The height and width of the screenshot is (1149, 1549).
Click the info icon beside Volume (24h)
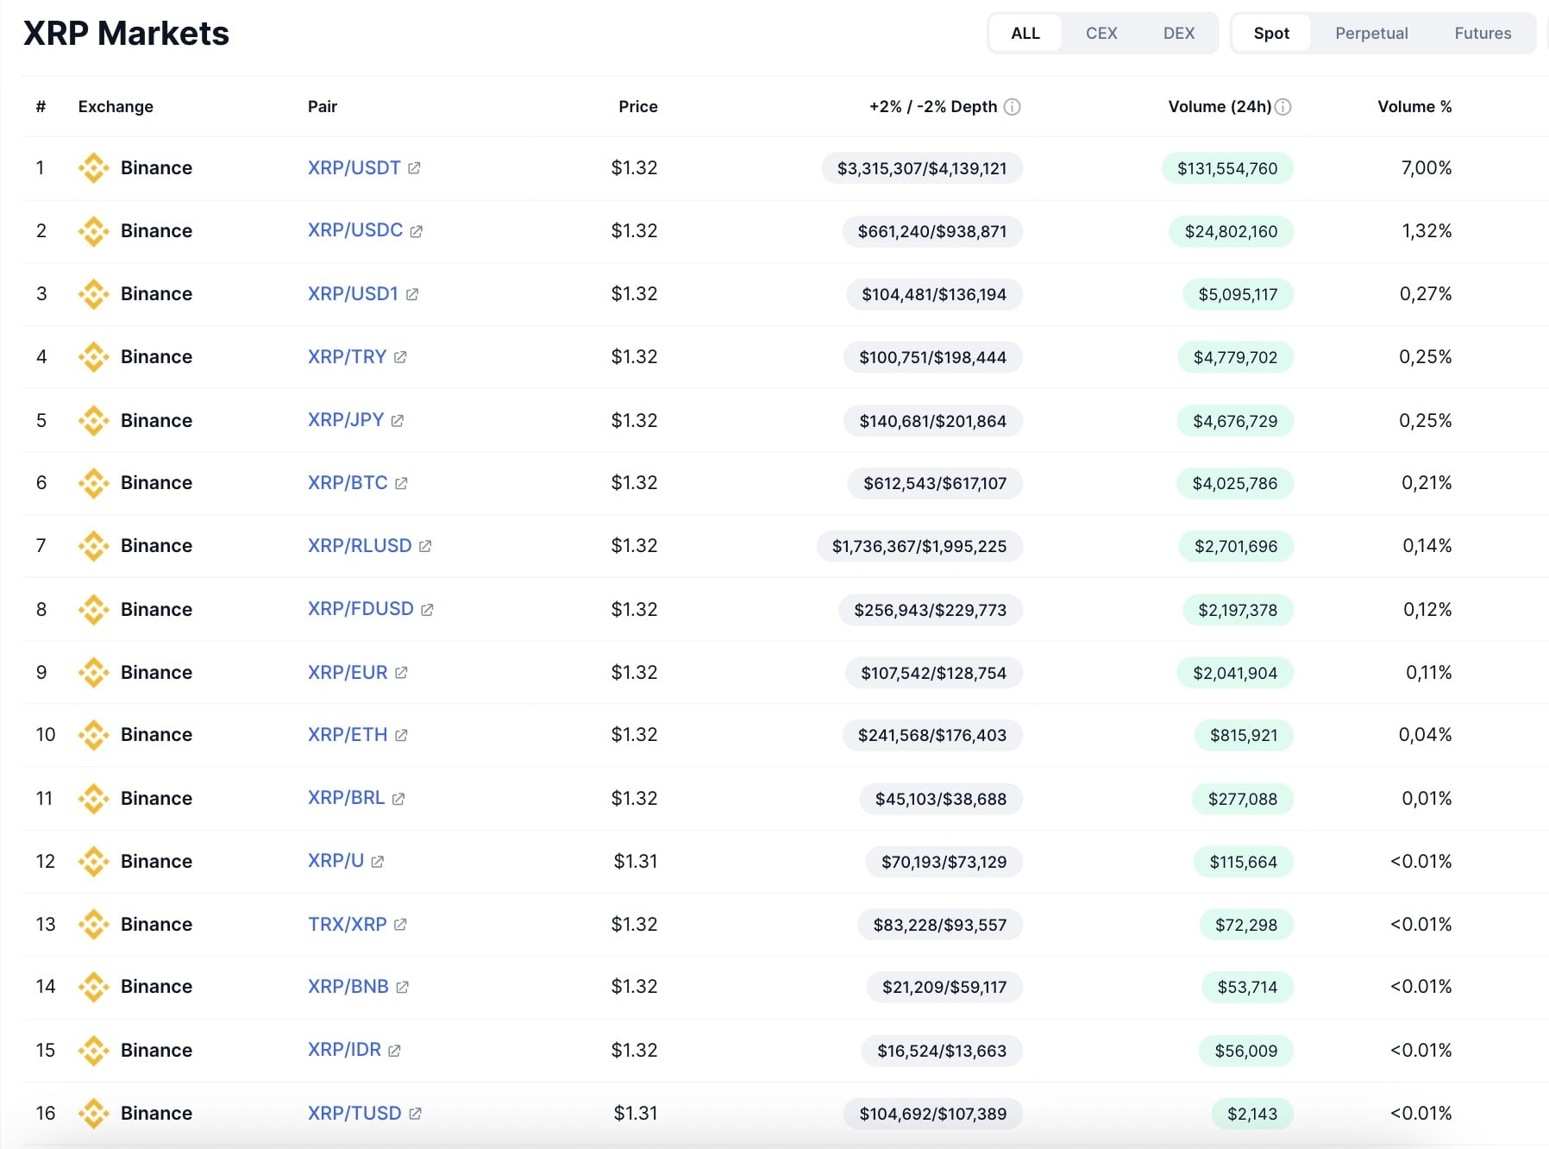pyautogui.click(x=1284, y=107)
